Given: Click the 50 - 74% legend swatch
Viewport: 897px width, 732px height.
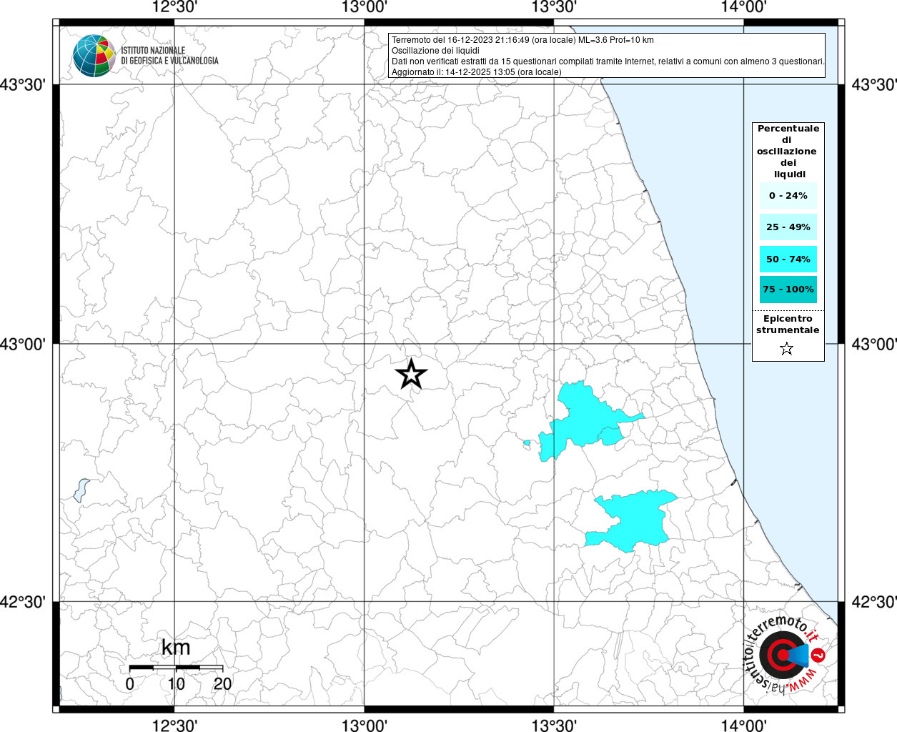Looking at the screenshot, I should pos(788,259).
